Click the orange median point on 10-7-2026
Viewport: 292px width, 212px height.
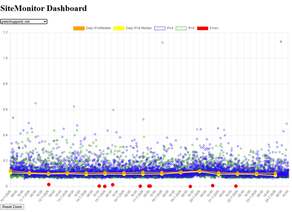pos(11,171)
